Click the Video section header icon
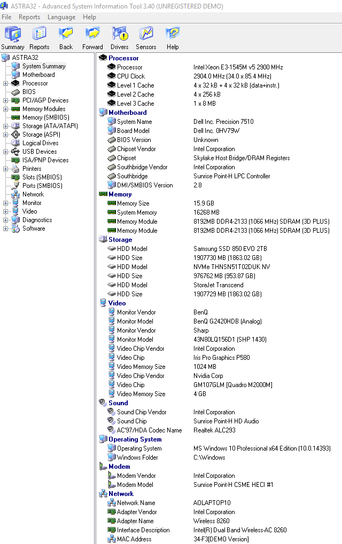Screen dimensions: 342x544 coord(103,303)
